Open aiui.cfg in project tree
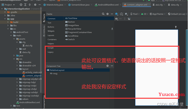This screenshot has width=188, height=109. (27, 46)
